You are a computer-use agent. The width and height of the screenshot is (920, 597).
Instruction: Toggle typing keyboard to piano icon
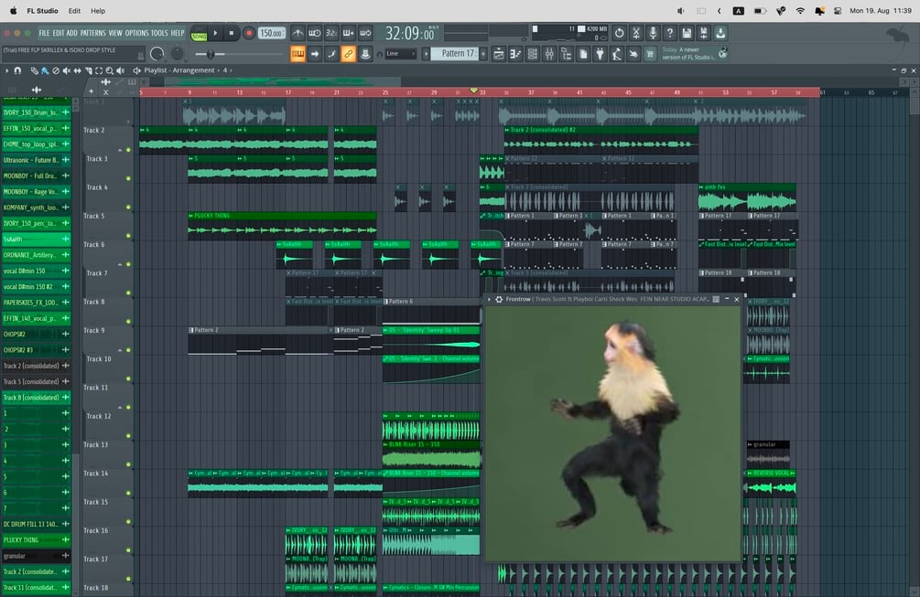coord(298,54)
